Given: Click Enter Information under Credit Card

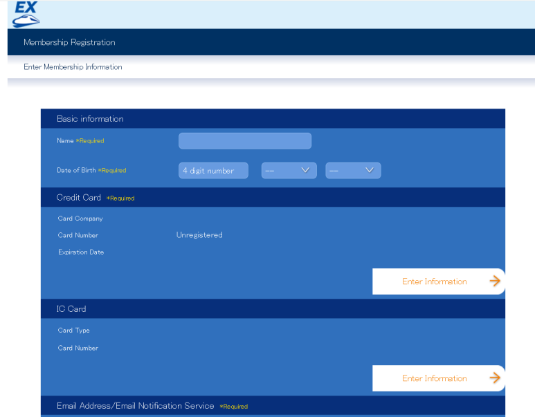Looking at the screenshot, I should tap(439, 281).
